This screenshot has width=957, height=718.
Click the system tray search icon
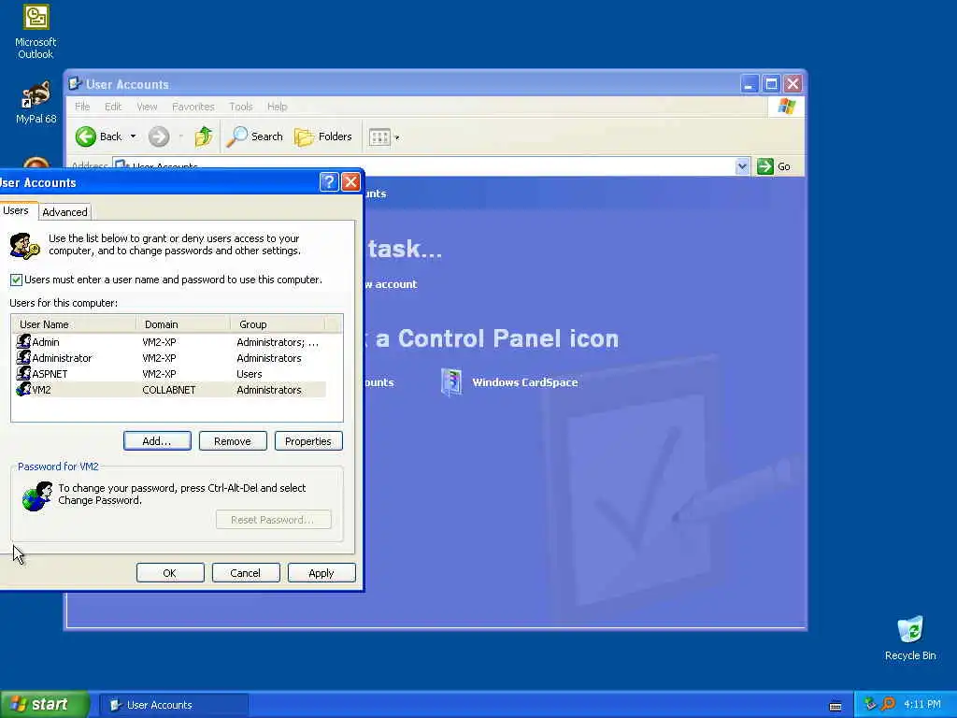pos(888,704)
